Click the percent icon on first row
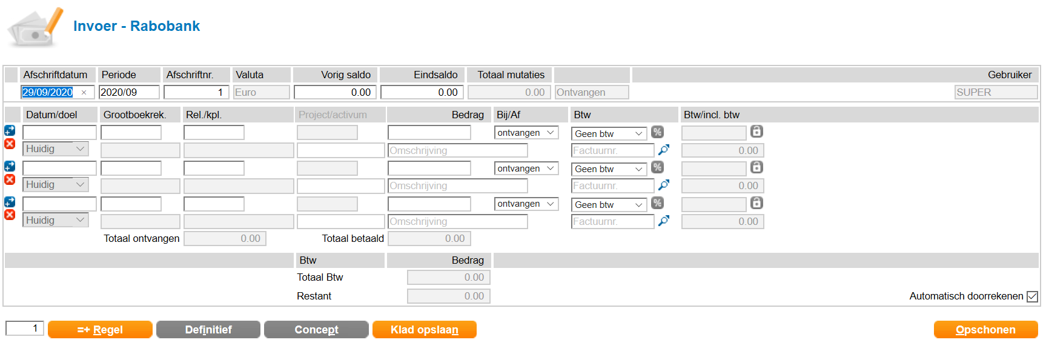Viewport: 1046px width, 351px height. pyautogui.click(x=657, y=132)
